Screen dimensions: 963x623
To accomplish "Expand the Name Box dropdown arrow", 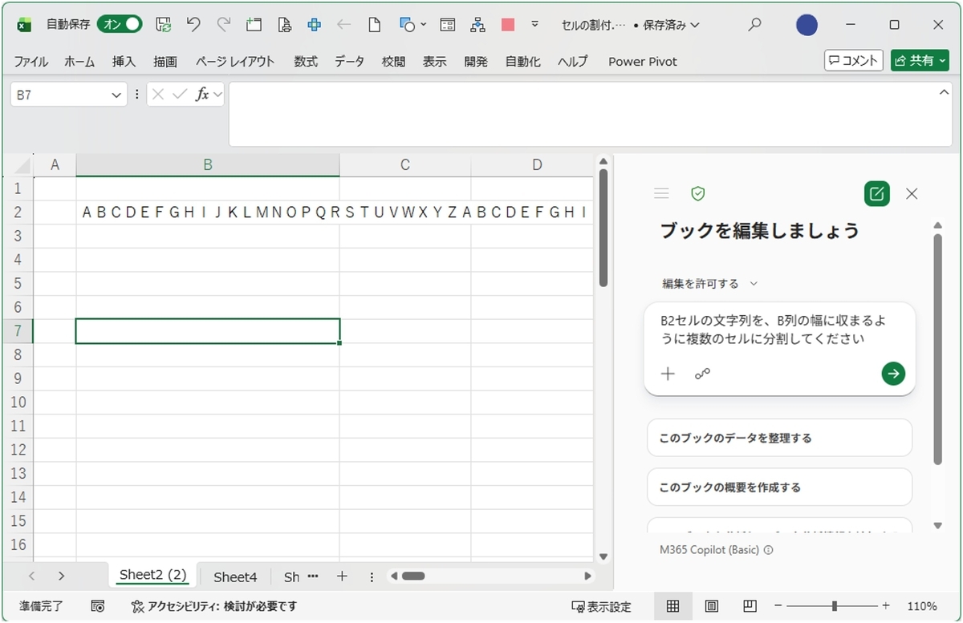I will tap(116, 95).
